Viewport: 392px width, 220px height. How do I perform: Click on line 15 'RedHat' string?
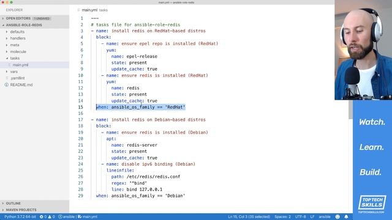coord(175,107)
